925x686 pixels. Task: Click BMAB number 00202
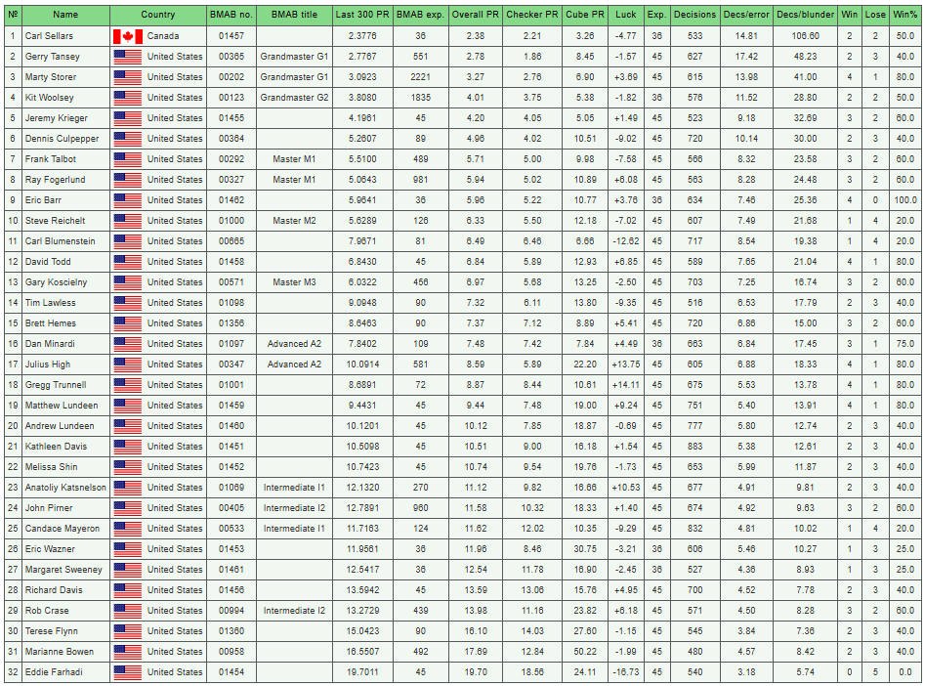coord(231,77)
